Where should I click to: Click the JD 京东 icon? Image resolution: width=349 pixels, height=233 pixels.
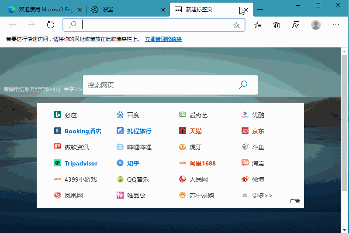click(245, 131)
